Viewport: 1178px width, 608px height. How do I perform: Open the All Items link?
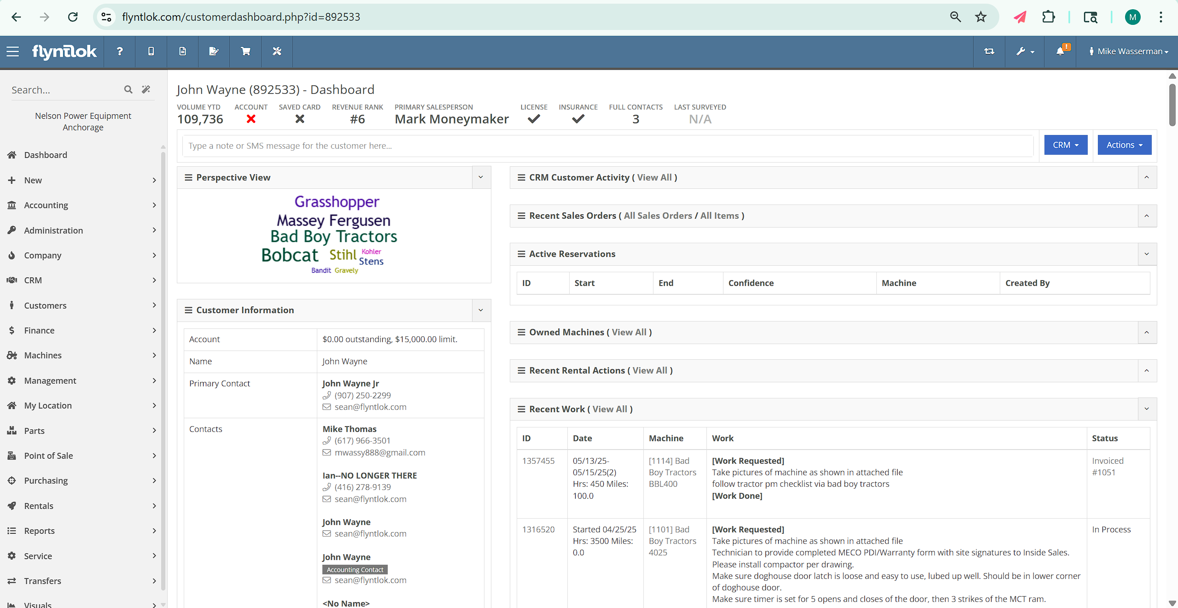click(x=719, y=216)
